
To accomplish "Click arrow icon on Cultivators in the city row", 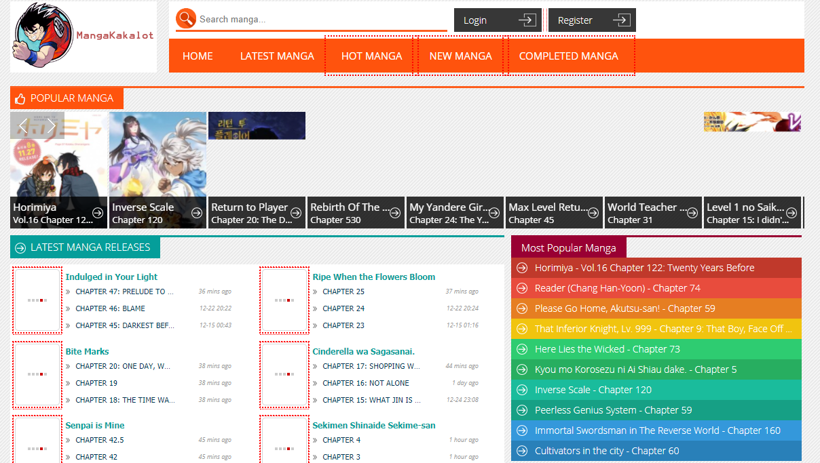I will 522,451.
